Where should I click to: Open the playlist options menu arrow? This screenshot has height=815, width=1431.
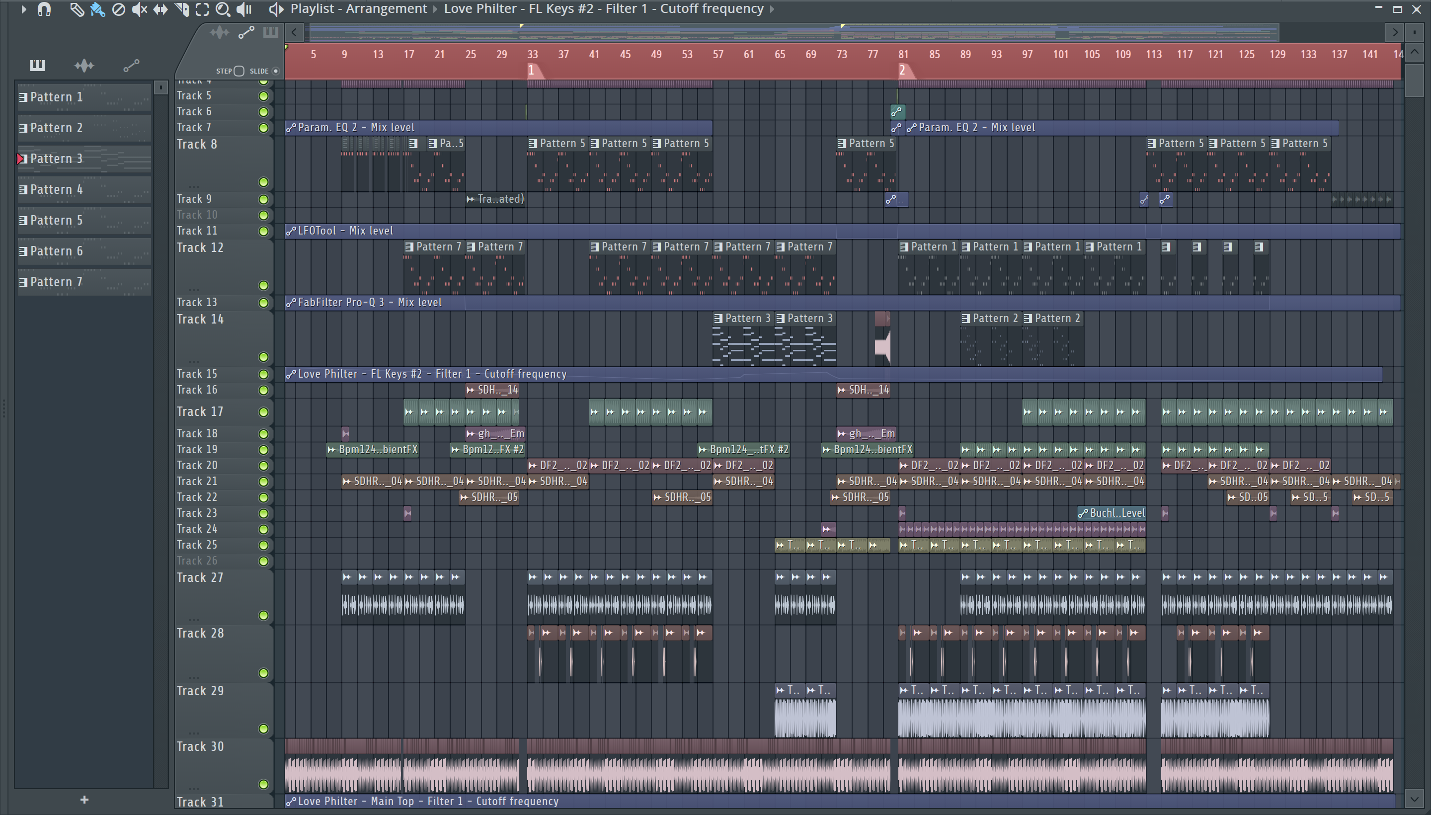point(23,9)
